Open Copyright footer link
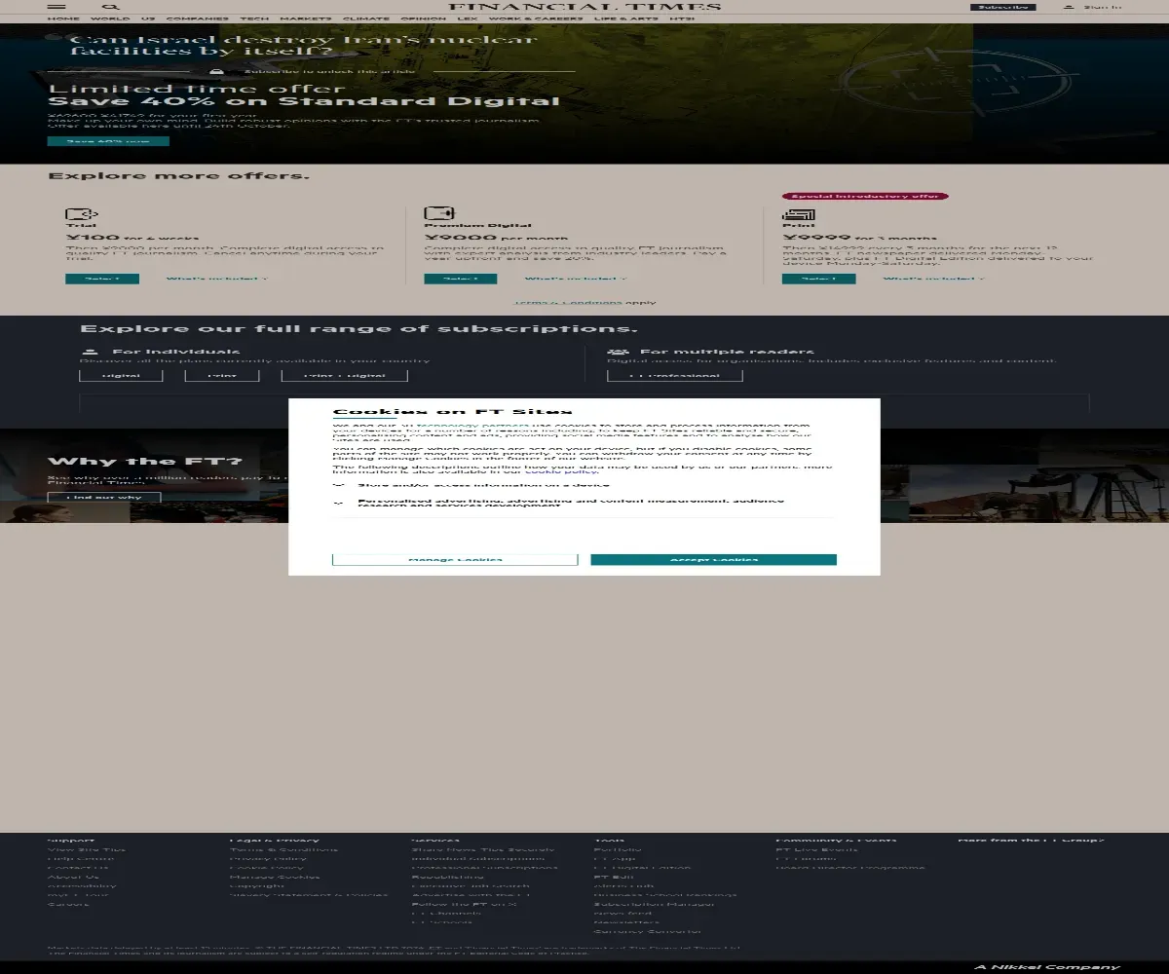The image size is (1169, 974). pos(257,885)
